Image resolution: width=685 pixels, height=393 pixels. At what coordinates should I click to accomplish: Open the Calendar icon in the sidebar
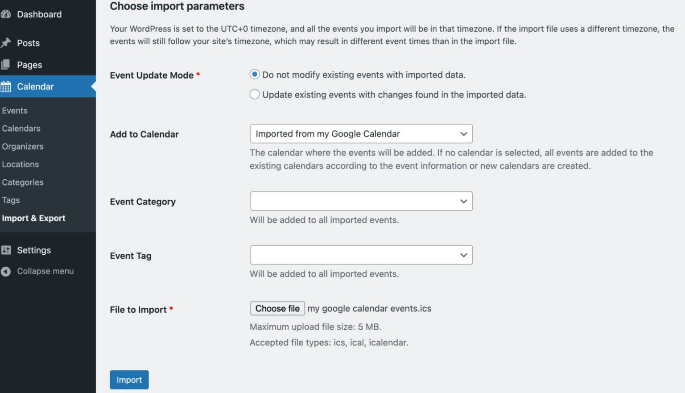(x=6, y=86)
